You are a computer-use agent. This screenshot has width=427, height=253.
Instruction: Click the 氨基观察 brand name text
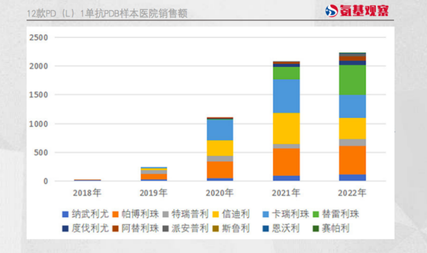pyautogui.click(x=364, y=11)
